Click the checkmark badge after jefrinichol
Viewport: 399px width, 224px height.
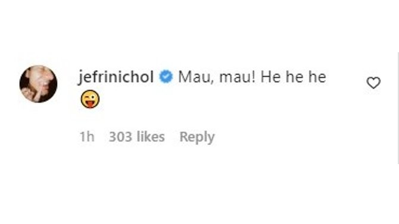pyautogui.click(x=166, y=77)
